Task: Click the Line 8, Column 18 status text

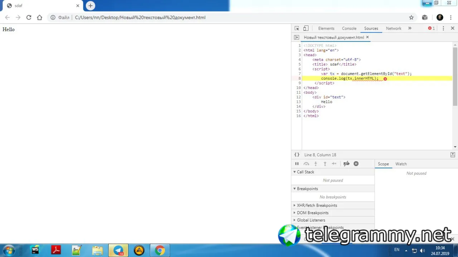Action: [320, 155]
